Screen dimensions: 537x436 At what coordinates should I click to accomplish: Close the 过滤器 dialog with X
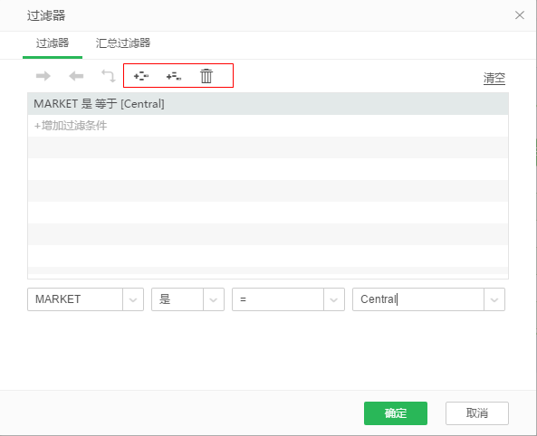point(520,15)
